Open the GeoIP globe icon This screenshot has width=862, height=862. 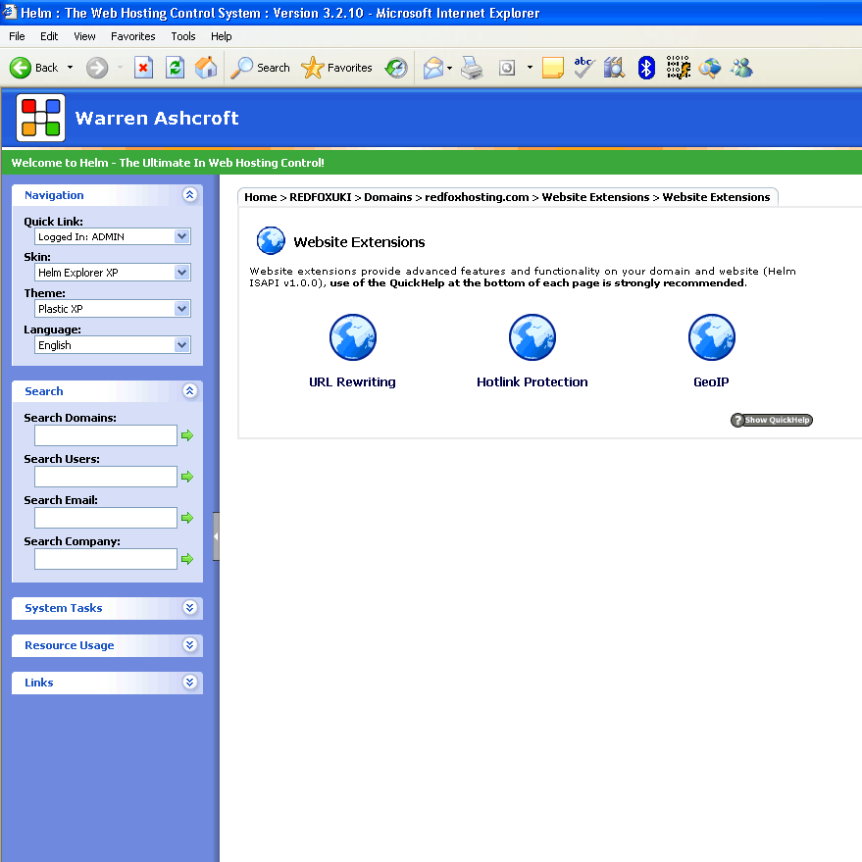[711, 337]
